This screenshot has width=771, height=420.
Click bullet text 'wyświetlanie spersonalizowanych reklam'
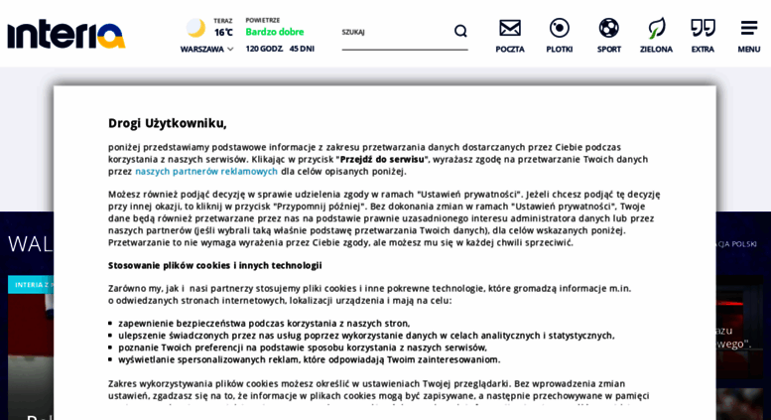tap(209, 359)
